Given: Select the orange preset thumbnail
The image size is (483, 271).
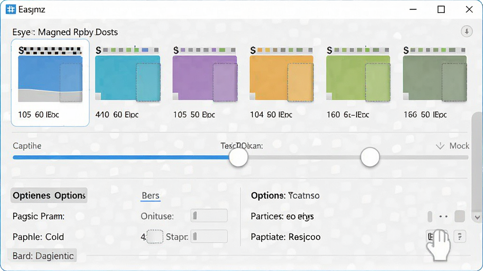Looking at the screenshot, I should (x=282, y=79).
